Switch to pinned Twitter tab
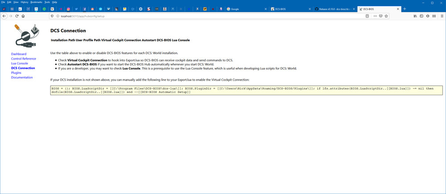This screenshot has height=194, width=446. click(x=77, y=9)
